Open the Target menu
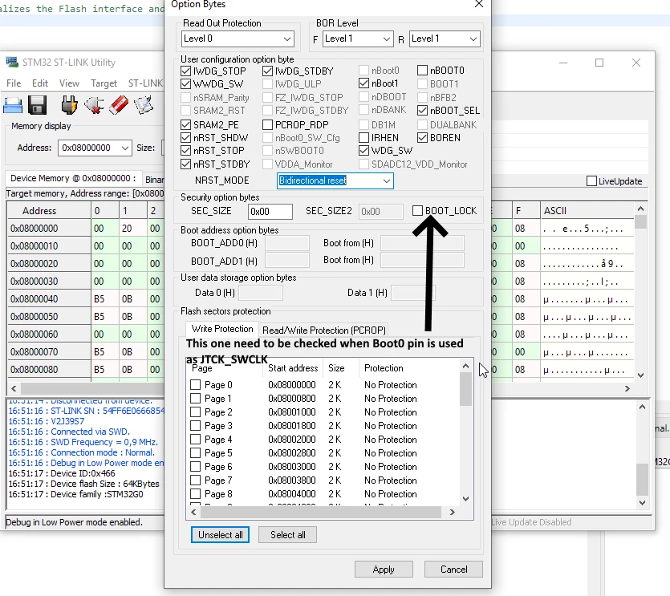Screen dimensions: 670x596 [104, 83]
